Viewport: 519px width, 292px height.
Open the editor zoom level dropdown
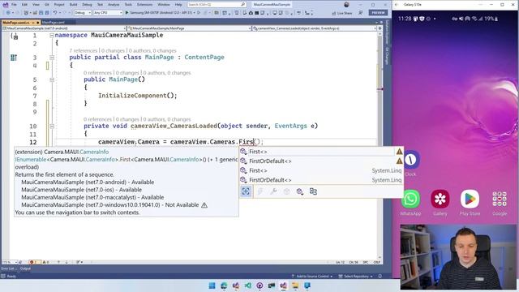point(9,262)
